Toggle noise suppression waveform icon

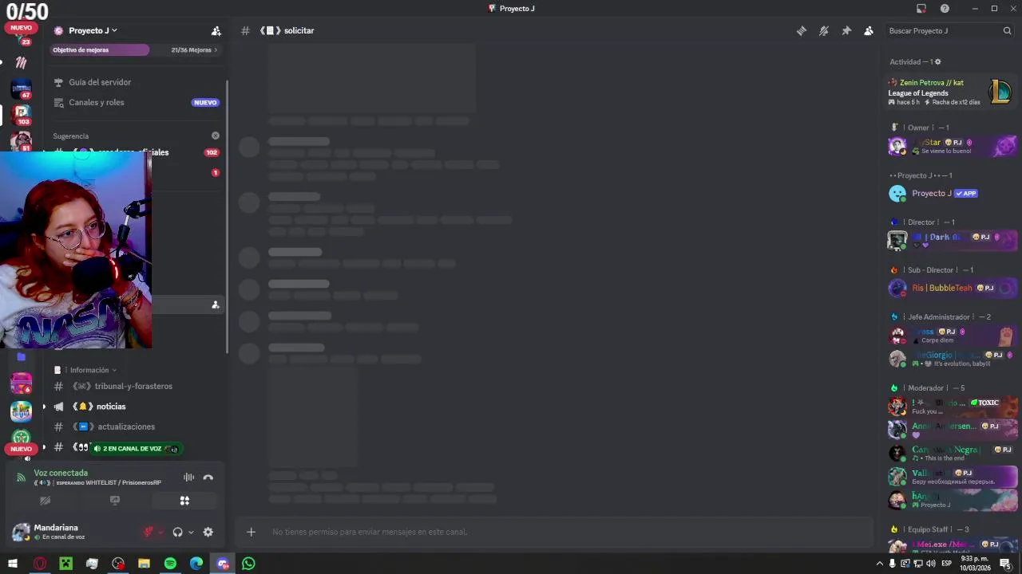point(188,478)
